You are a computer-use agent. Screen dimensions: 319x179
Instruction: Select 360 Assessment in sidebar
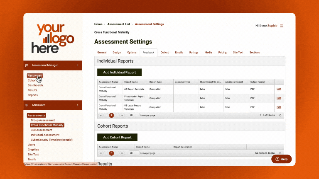tap(41, 130)
